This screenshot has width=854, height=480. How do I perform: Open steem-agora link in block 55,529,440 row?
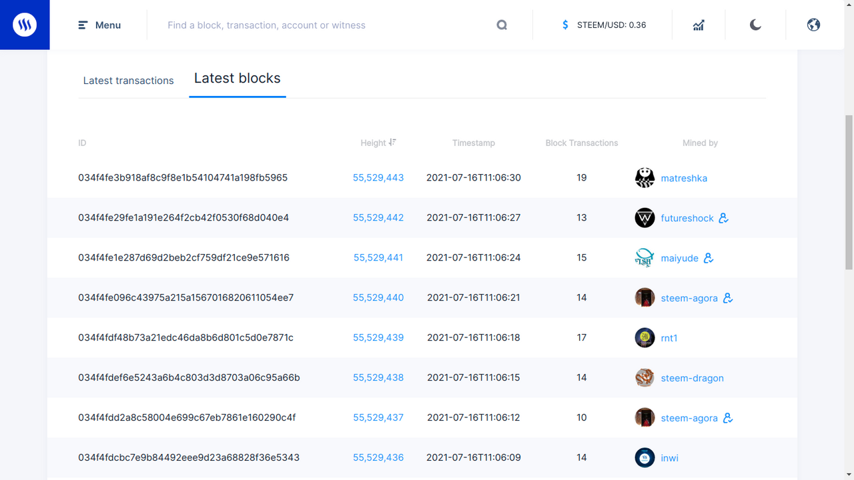689,298
